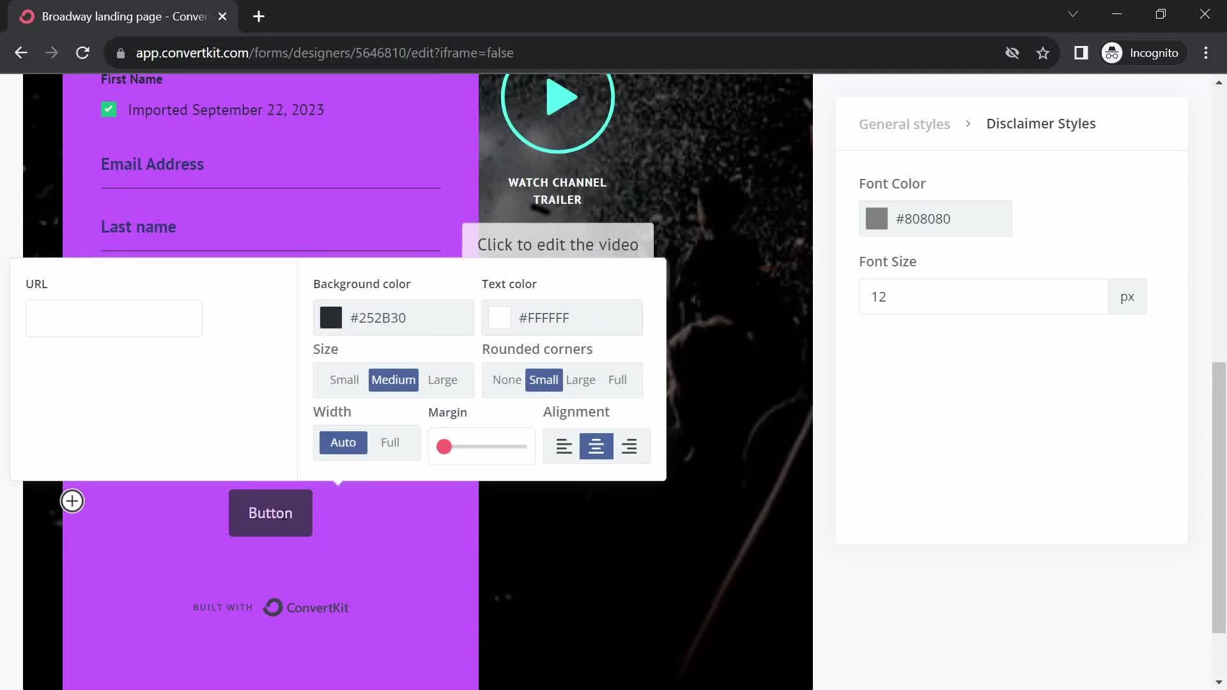The image size is (1227, 690).
Task: Bookmark this page with star icon
Action: coord(1043,53)
